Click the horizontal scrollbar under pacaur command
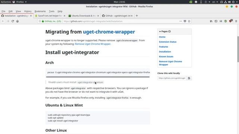 click(x=98, y=77)
